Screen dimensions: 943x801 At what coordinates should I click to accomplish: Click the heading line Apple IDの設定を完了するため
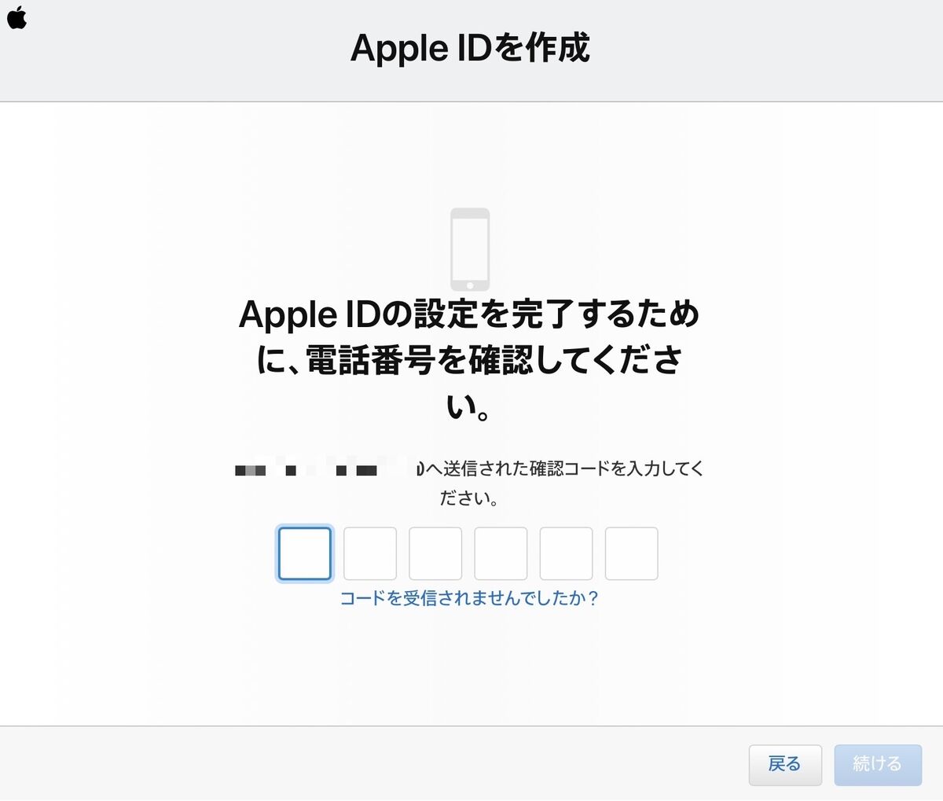coord(469,314)
